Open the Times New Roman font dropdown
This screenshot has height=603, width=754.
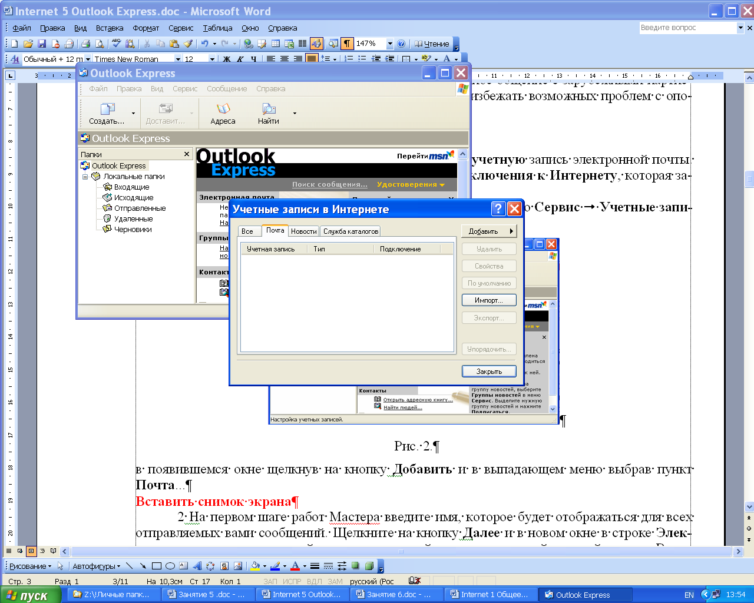point(177,59)
